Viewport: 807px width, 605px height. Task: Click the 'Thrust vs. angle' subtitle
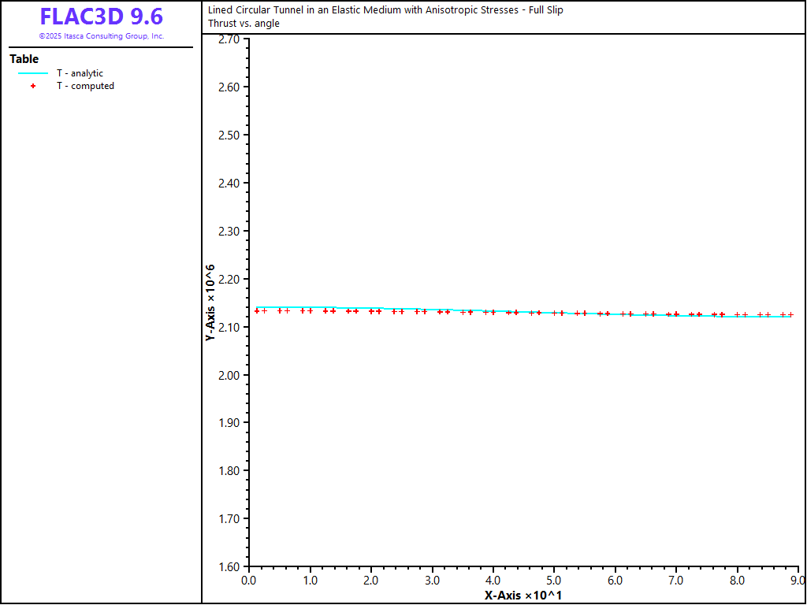(244, 23)
